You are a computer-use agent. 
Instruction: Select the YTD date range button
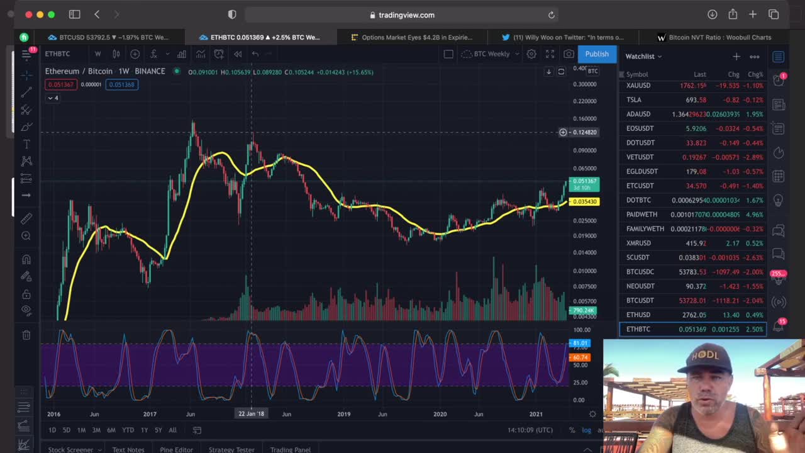[x=128, y=430]
